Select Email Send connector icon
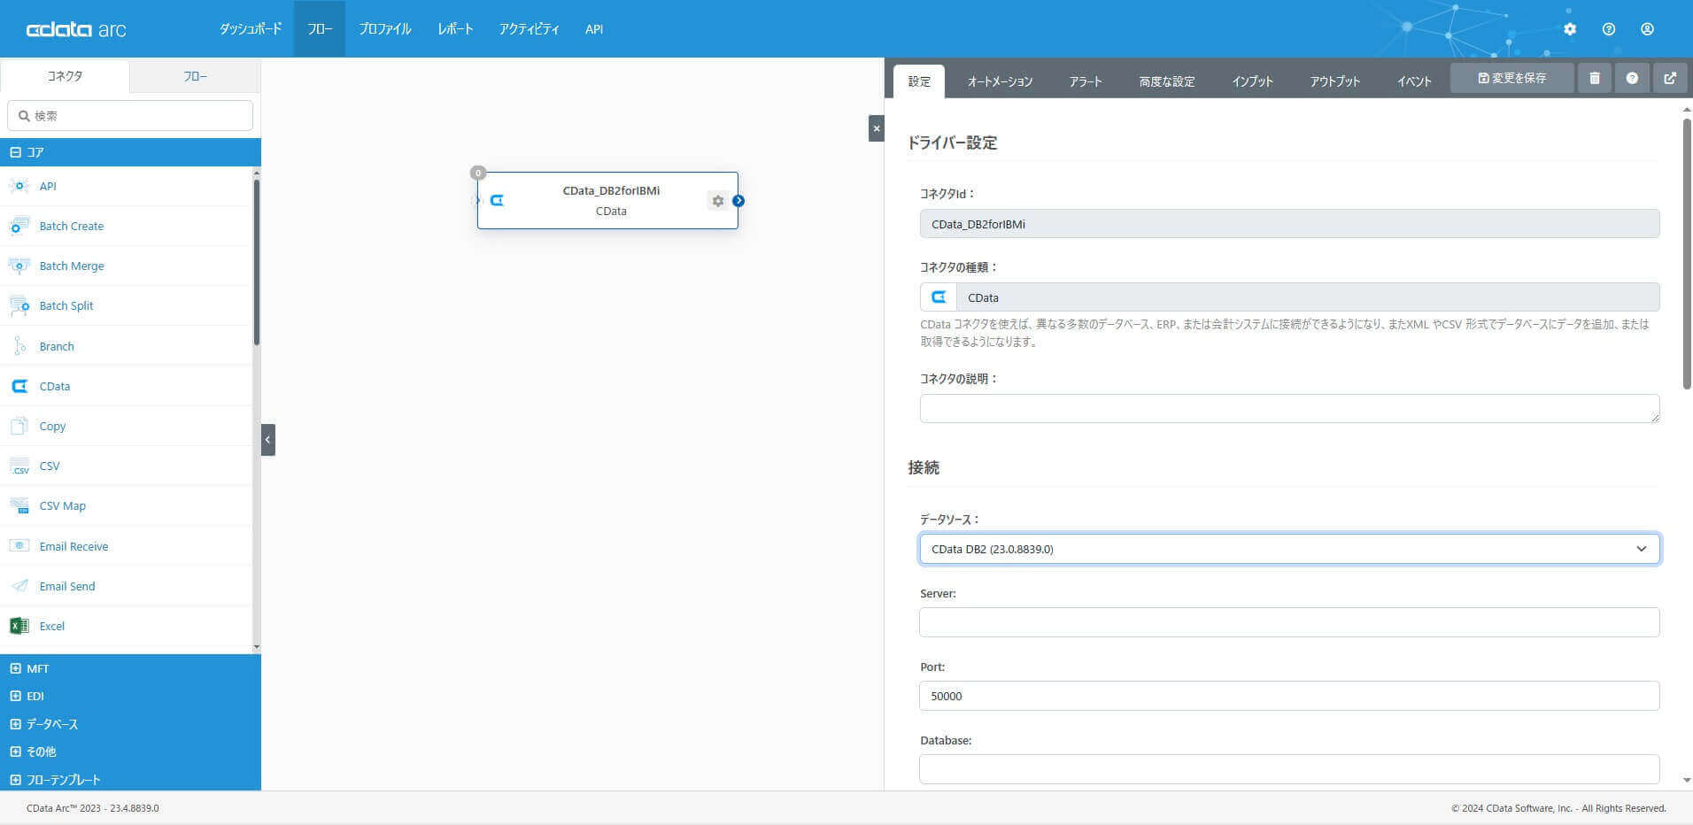This screenshot has width=1693, height=825. [19, 586]
